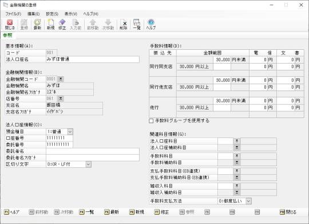Click the 法人口座科目 code input field
The width and height of the screenshot is (309, 224).
tap(225, 141)
